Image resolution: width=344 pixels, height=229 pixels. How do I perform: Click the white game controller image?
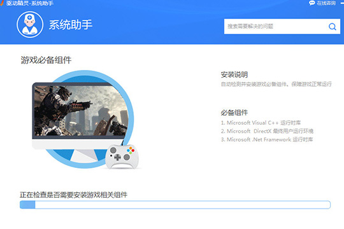(x=122, y=156)
